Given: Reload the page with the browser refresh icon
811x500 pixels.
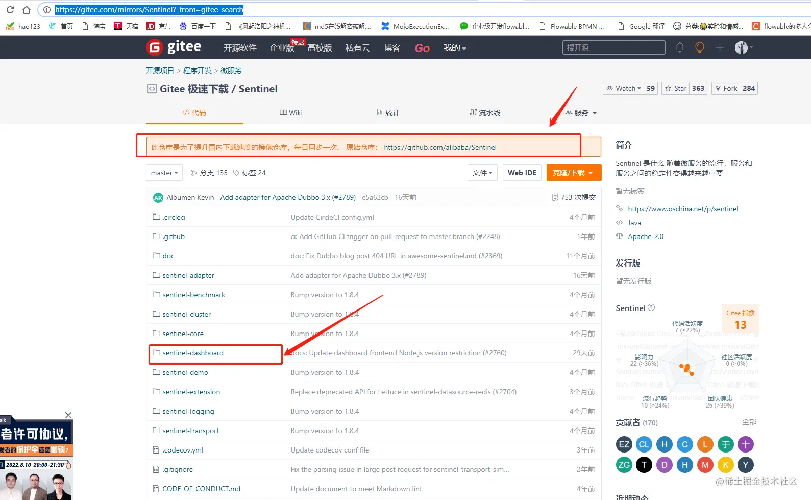Looking at the screenshot, I should coord(10,10).
